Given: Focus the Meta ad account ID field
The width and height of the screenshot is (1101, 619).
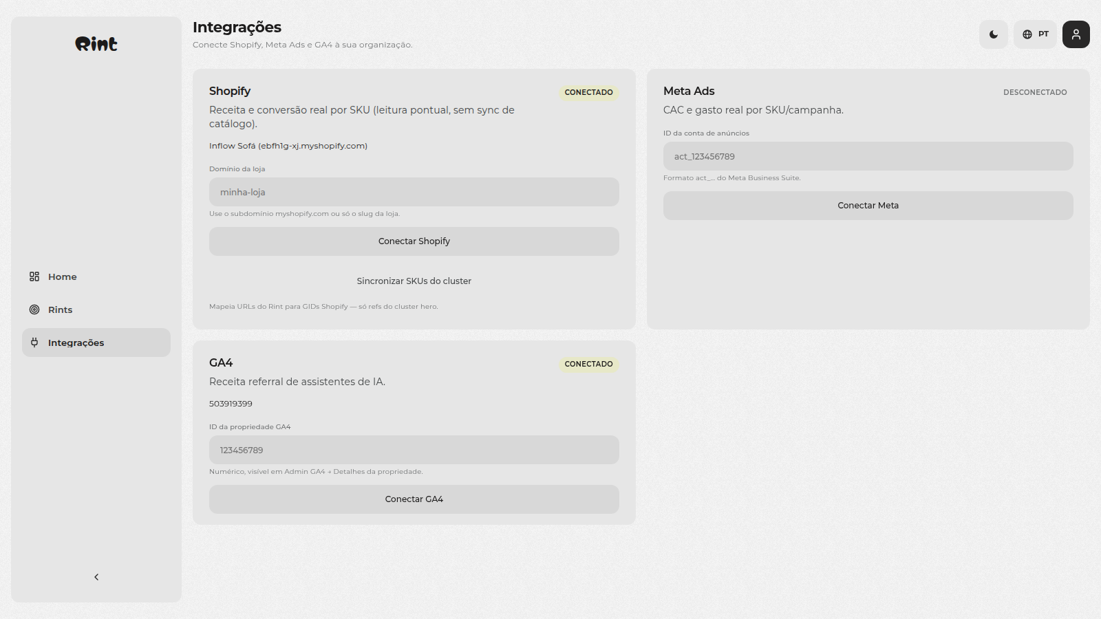Looking at the screenshot, I should (x=868, y=156).
